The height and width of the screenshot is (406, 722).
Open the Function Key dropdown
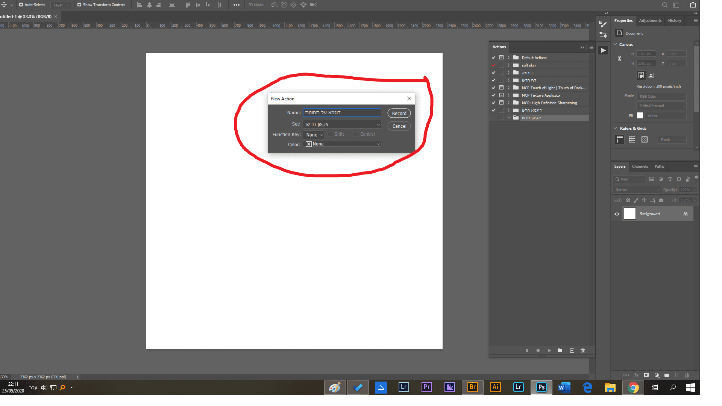(x=314, y=135)
